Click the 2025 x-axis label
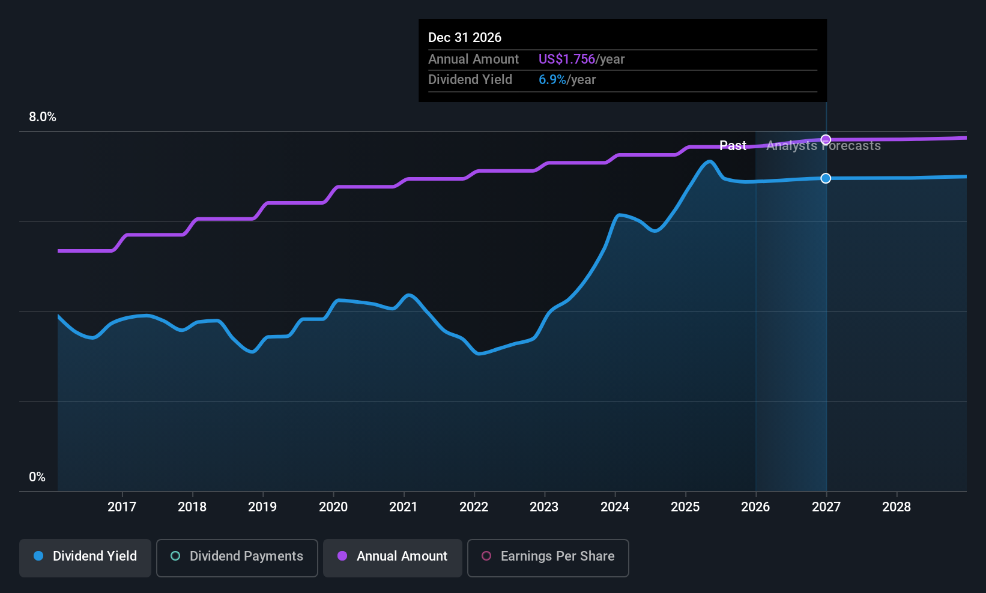986x593 pixels. tap(685, 507)
